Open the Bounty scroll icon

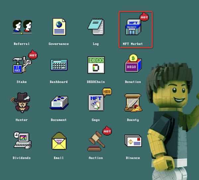(x=133, y=103)
